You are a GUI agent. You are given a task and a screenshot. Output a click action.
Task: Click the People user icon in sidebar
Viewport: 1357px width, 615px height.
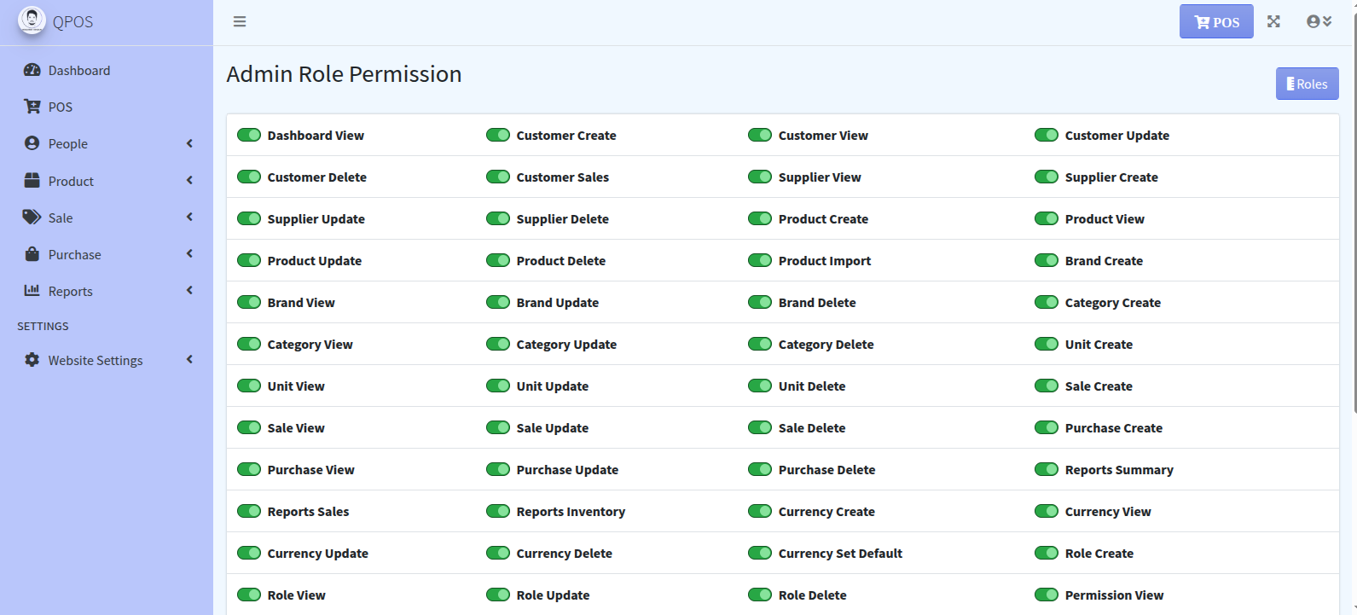point(32,143)
